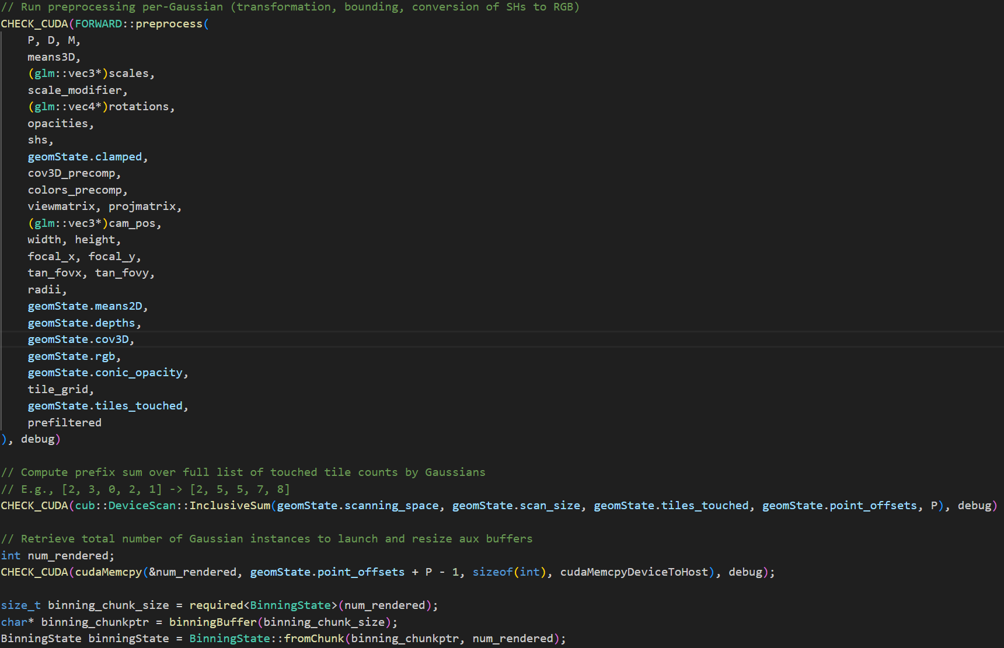This screenshot has width=1004, height=648.
Task: Click the 'FORWARD' namespace identifier
Action: tap(99, 24)
